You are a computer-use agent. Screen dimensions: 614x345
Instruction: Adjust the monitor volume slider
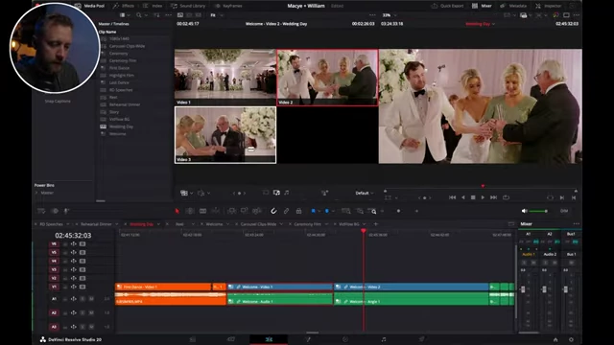pyautogui.click(x=538, y=211)
